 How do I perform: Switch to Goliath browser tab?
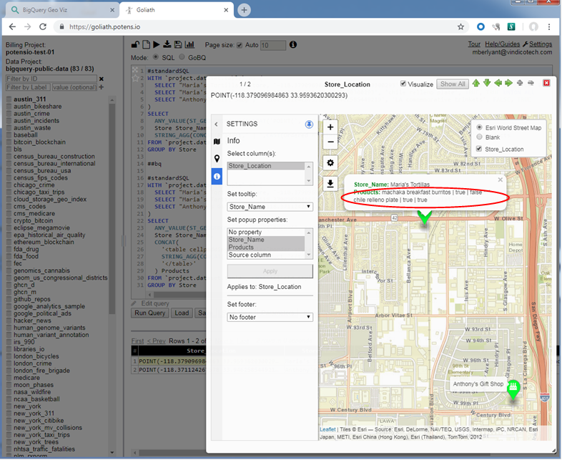pos(177,10)
